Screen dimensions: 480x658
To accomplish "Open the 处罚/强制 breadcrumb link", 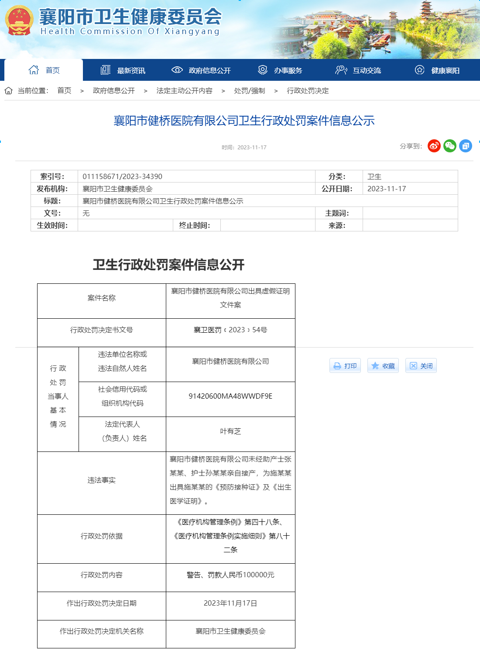I will (250, 90).
